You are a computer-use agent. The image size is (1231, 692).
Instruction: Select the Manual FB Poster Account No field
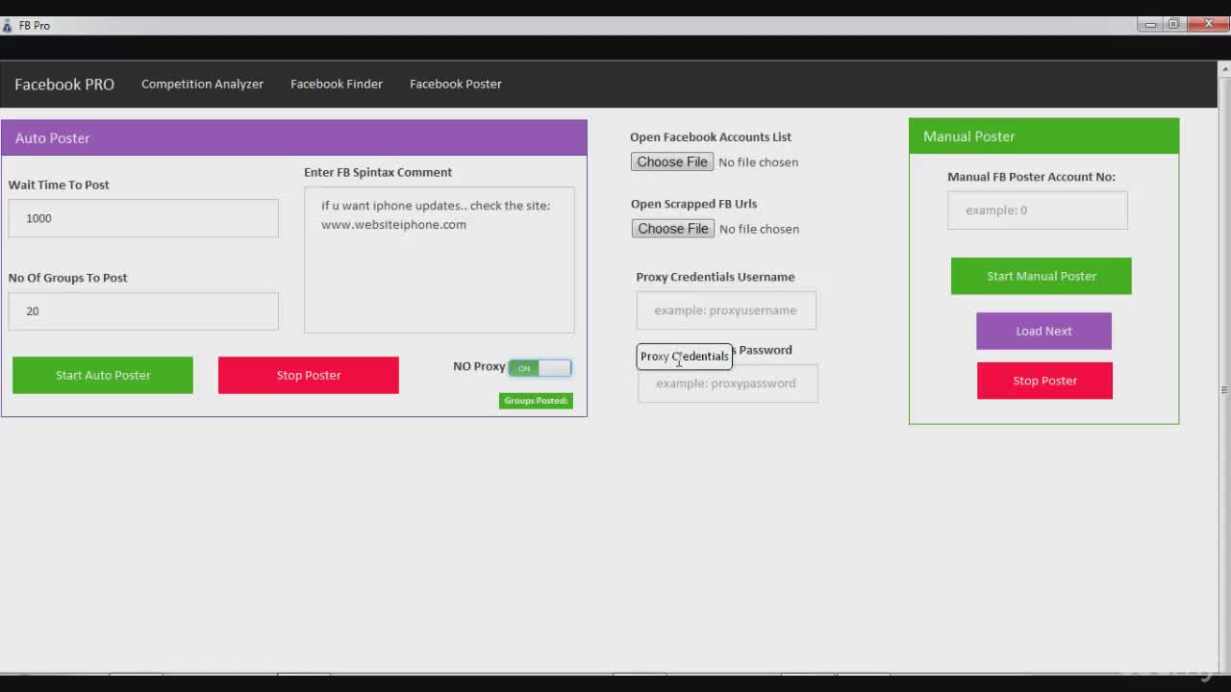click(x=1037, y=210)
